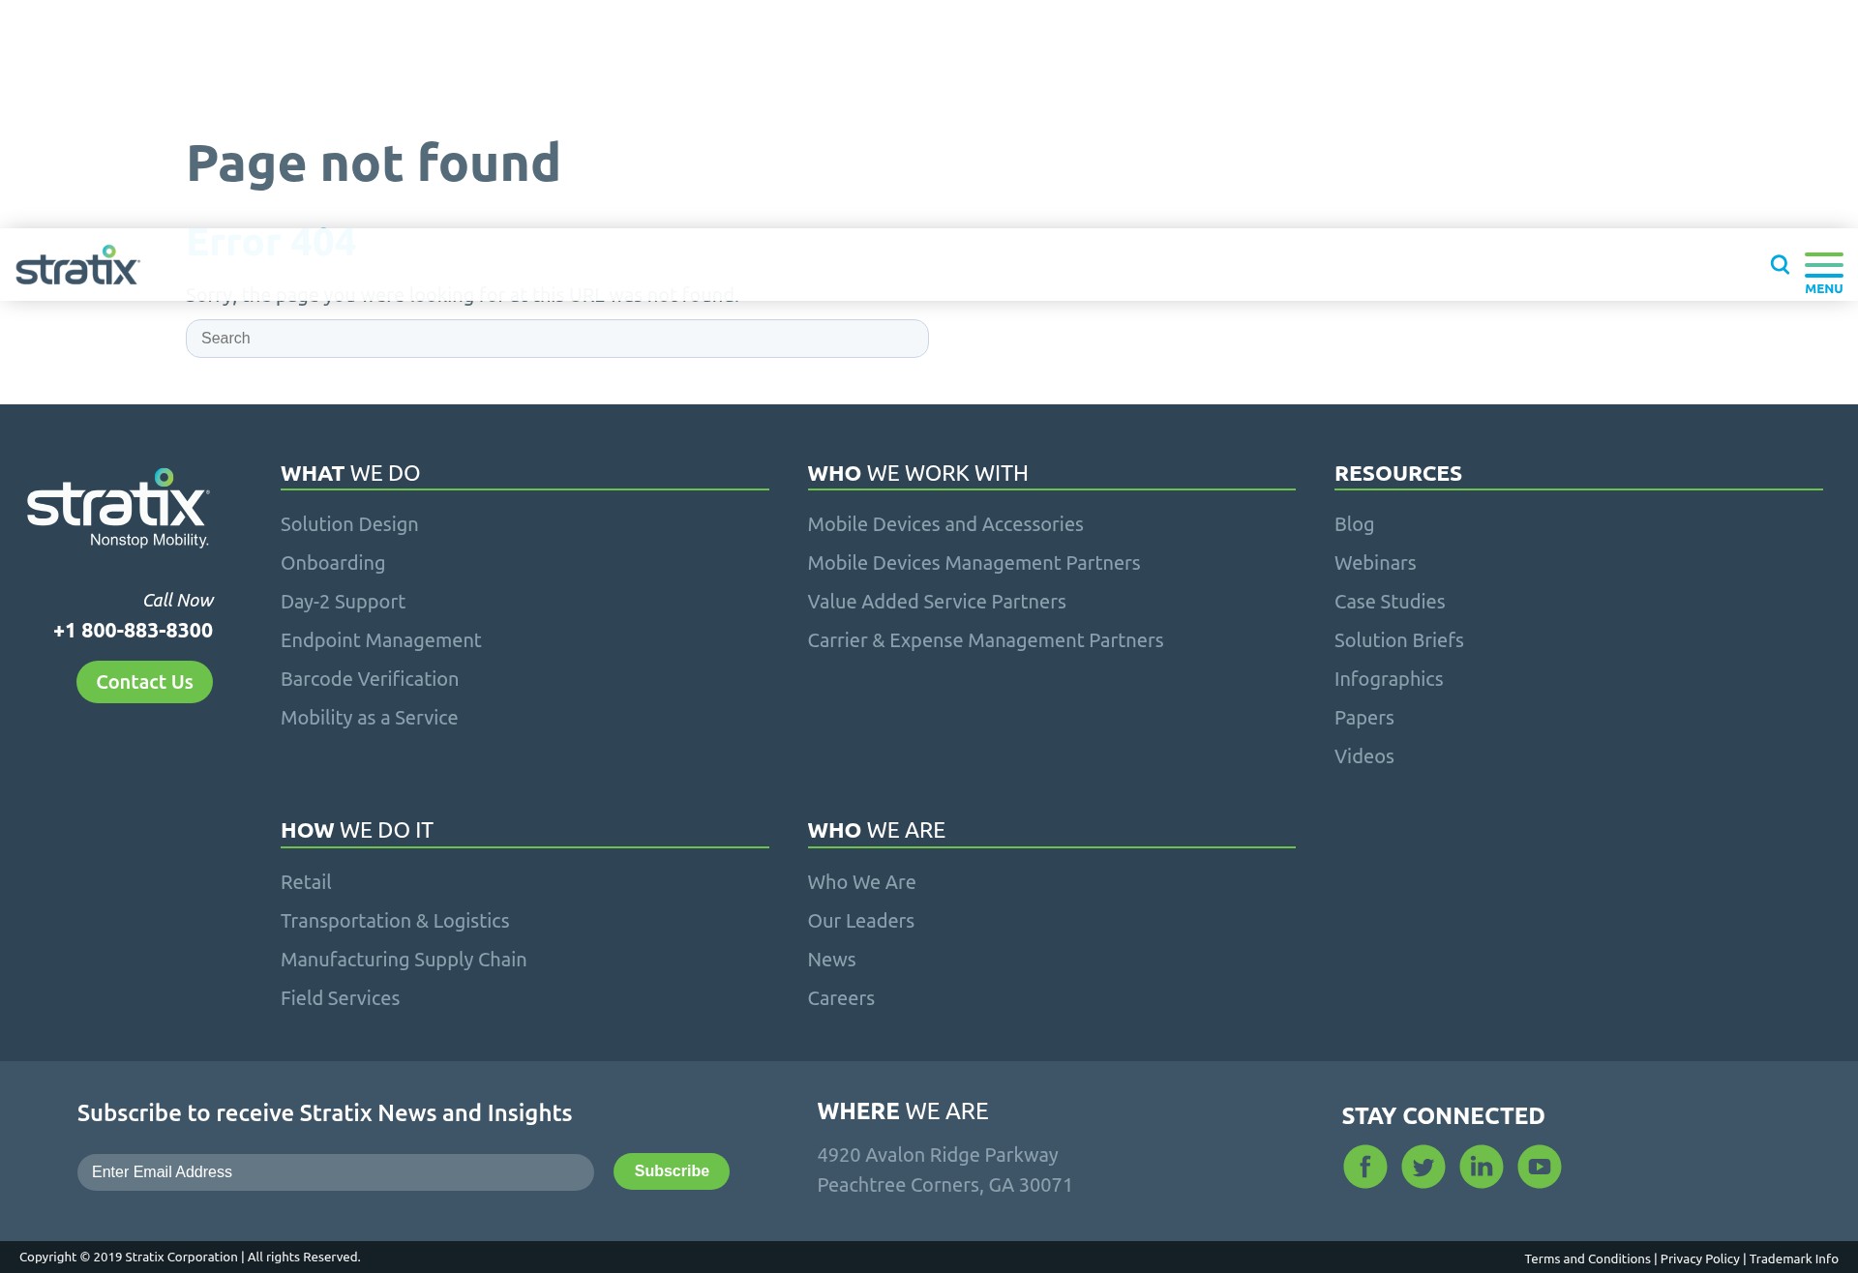
Task: Go to Day-2 Support
Action: [x=343, y=602]
